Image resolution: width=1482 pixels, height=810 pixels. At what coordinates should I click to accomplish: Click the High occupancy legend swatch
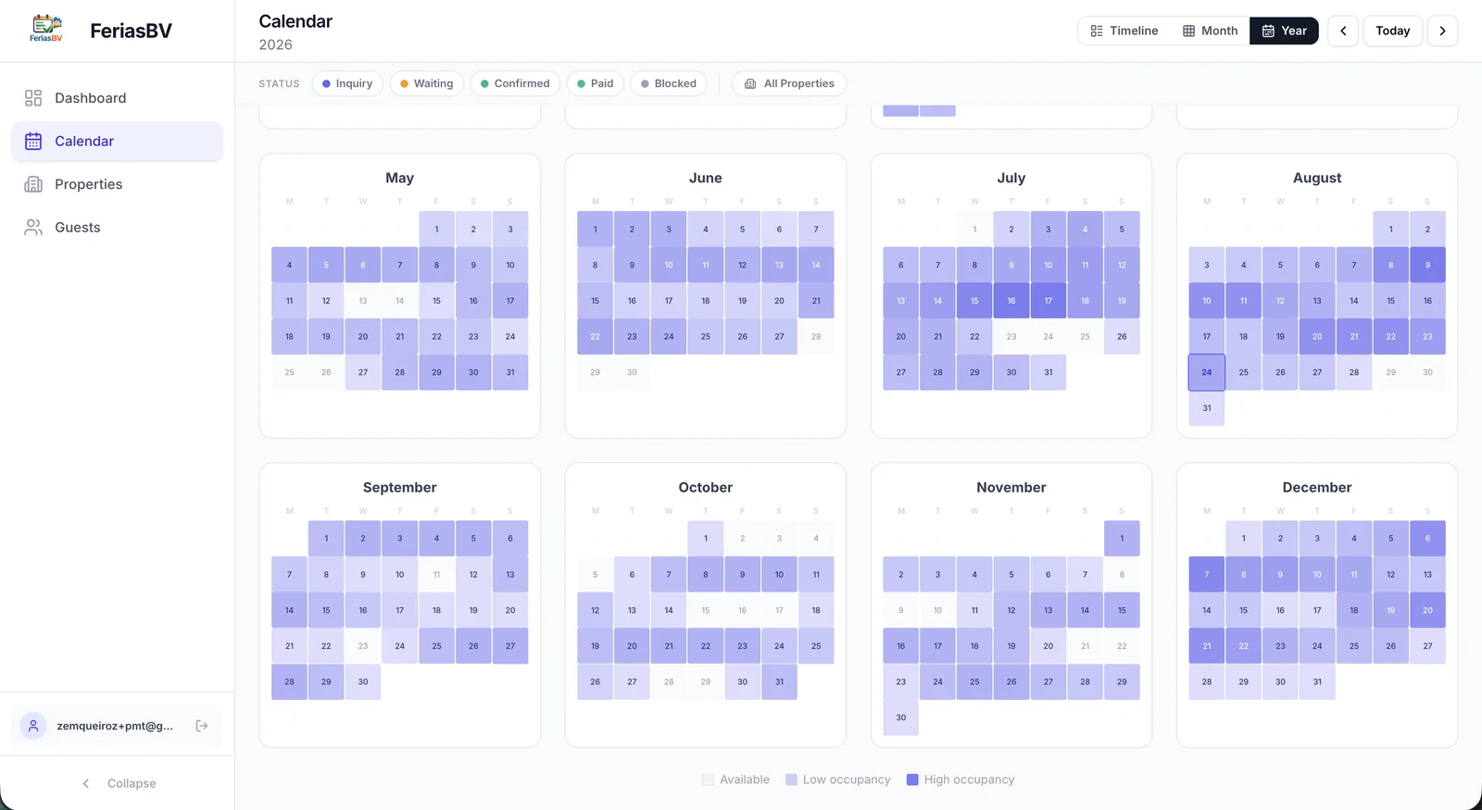912,779
